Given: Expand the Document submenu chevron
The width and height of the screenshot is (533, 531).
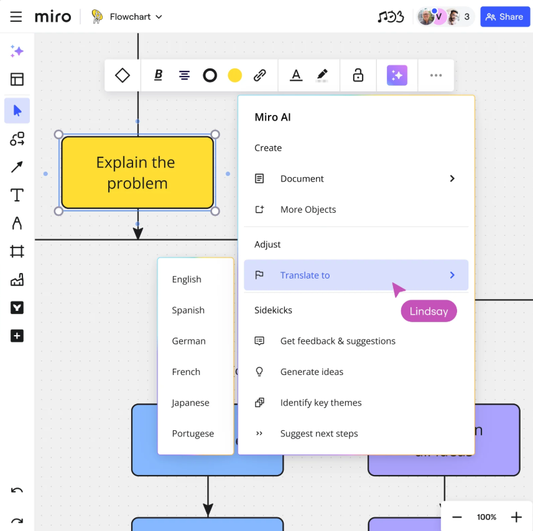Looking at the screenshot, I should tap(452, 178).
